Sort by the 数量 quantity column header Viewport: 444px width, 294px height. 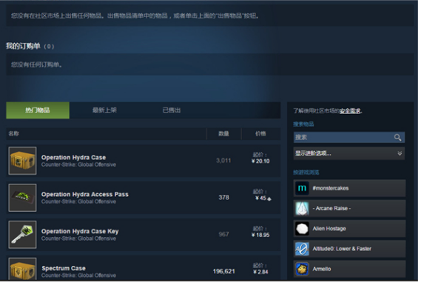(223, 133)
